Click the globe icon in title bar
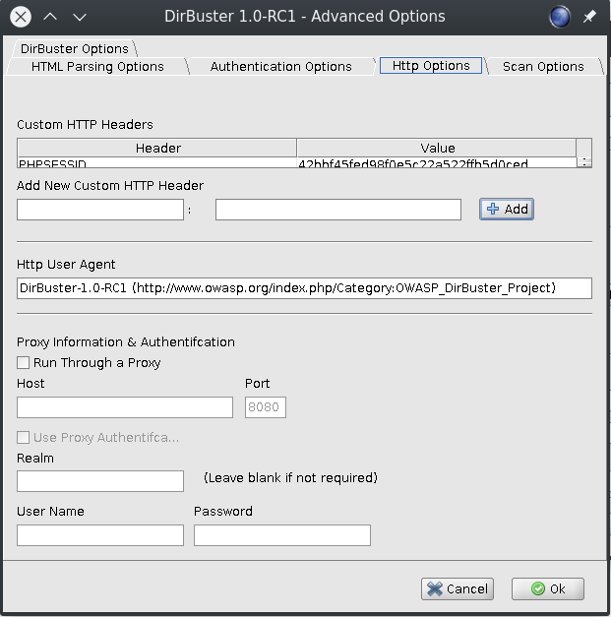Viewport: 611px width, 617px height. (559, 17)
